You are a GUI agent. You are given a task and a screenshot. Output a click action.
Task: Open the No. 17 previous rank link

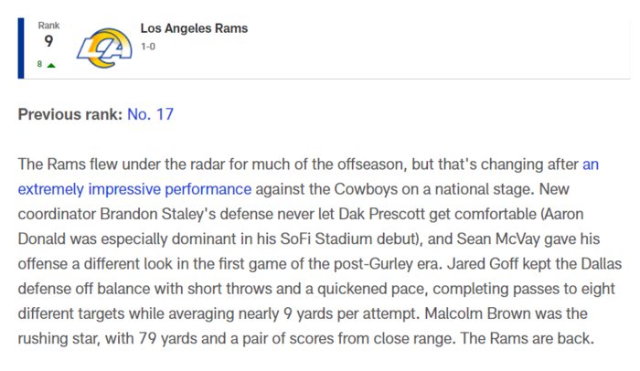point(150,114)
